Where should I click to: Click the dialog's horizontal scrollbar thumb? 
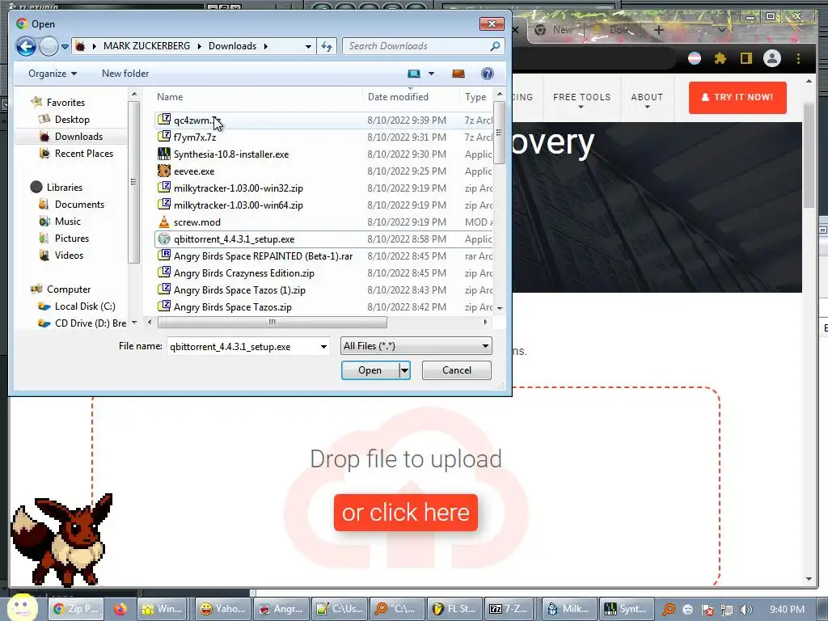tap(272, 322)
